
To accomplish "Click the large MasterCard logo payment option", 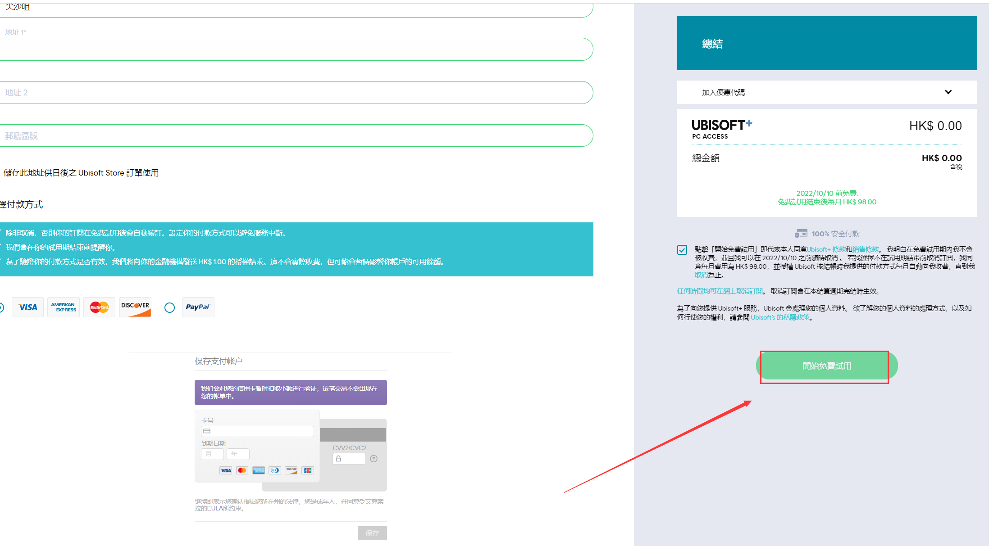I will (x=99, y=307).
